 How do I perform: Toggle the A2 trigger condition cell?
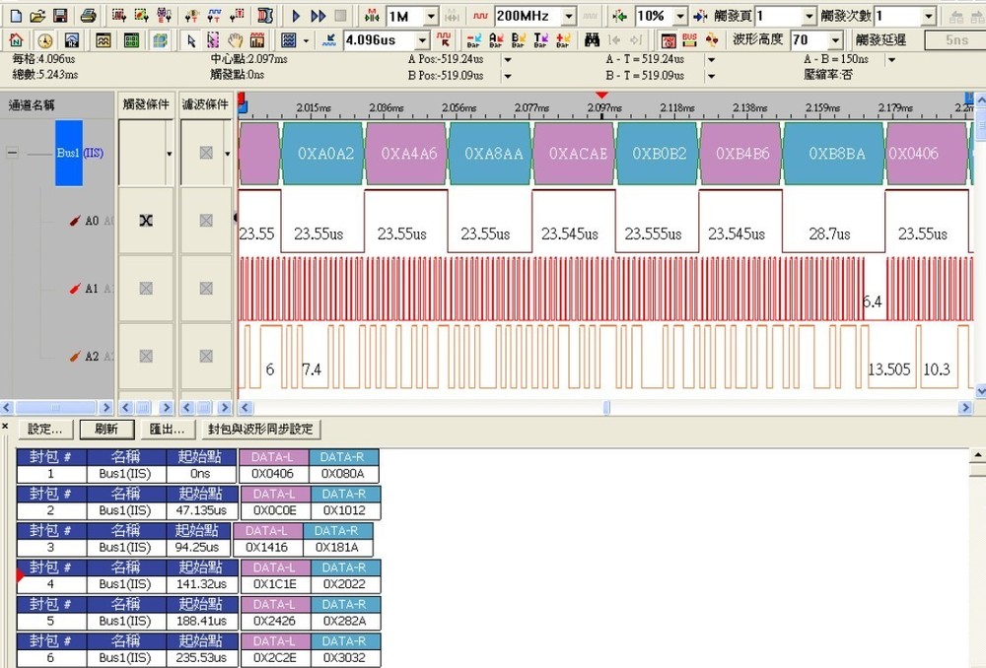coord(146,357)
